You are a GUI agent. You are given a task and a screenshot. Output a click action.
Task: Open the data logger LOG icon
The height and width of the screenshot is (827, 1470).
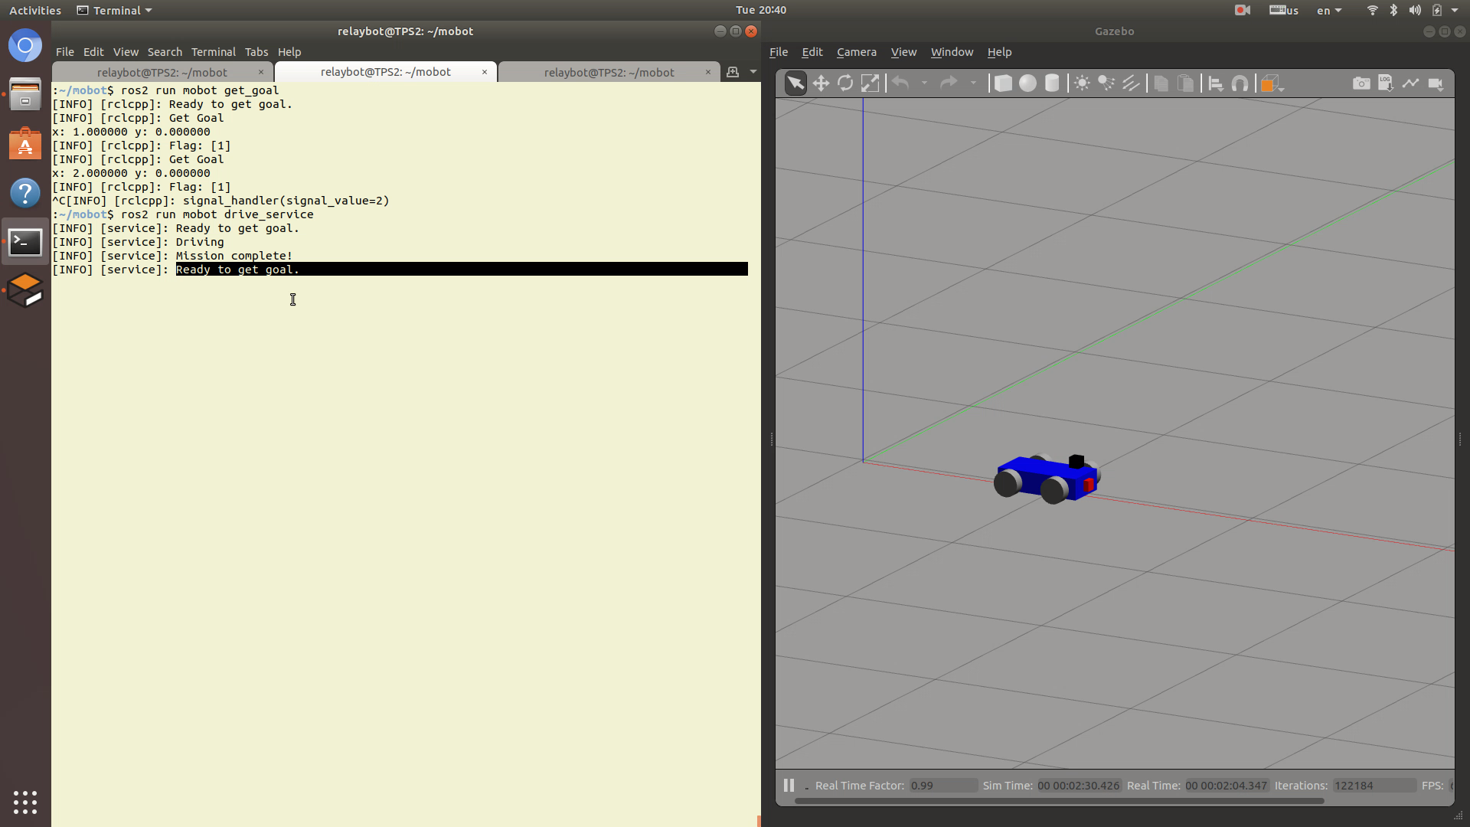[x=1386, y=83]
